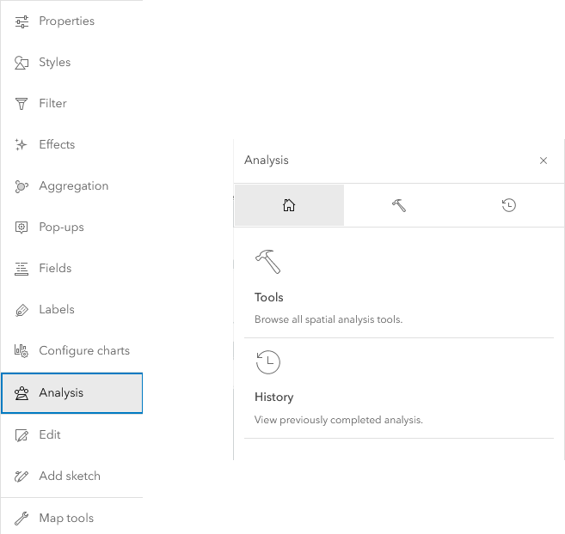Image resolution: width=565 pixels, height=534 pixels.
Task: Select Analysis in the sidebar
Action: click(61, 392)
